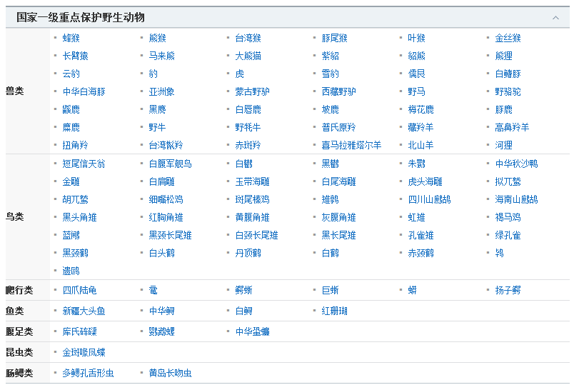
Task: Open the 蒙古野驴 link
Action: point(253,91)
